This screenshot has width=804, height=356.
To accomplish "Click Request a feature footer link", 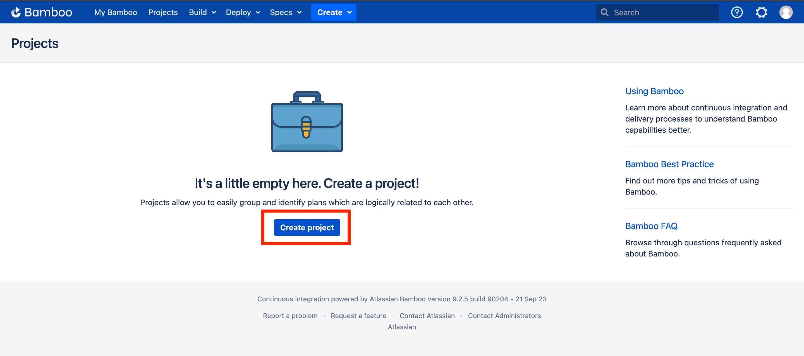I will tap(358, 316).
